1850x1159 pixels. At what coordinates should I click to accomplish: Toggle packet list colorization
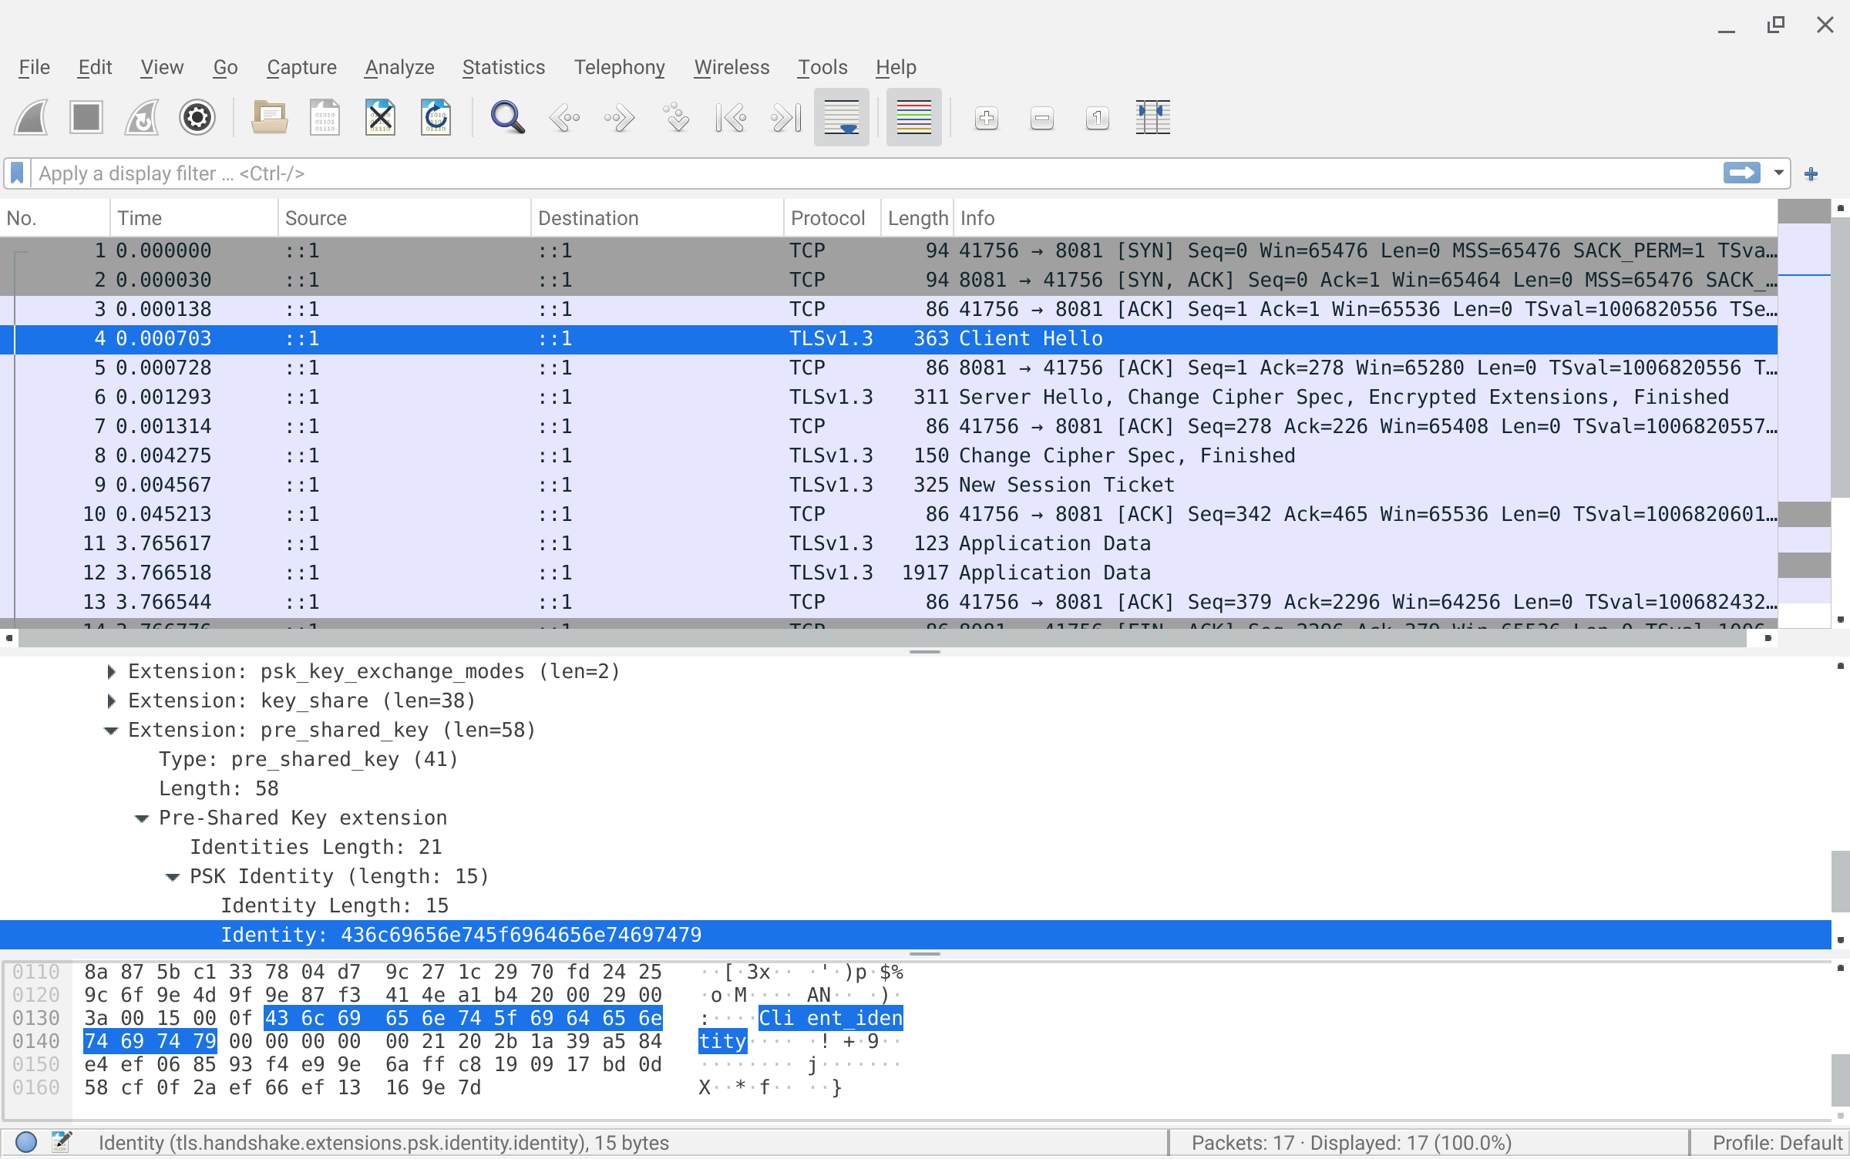(x=913, y=118)
